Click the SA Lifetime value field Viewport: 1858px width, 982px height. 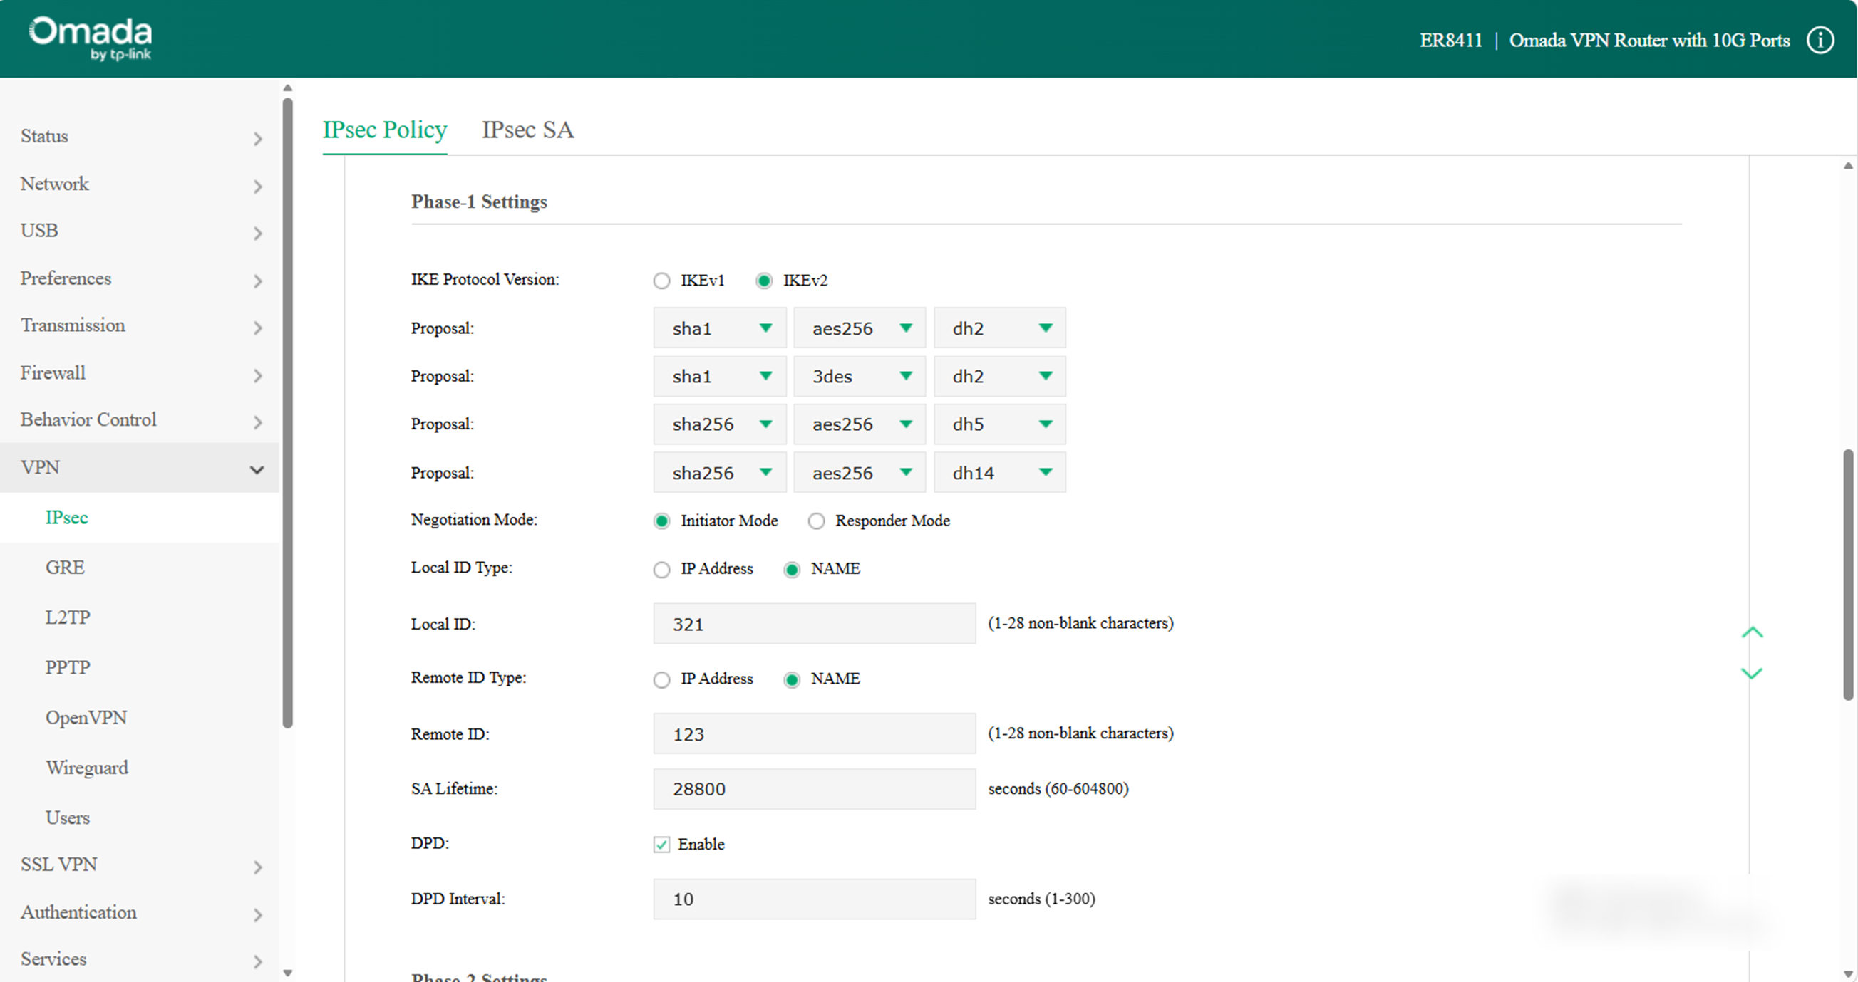[x=813, y=789]
